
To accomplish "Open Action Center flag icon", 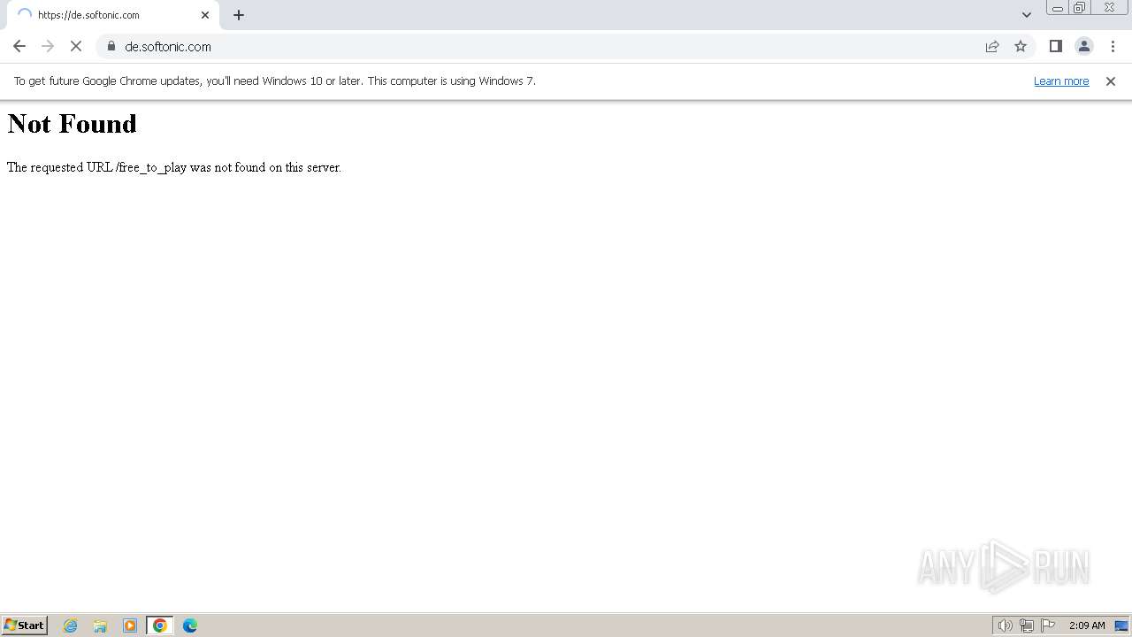I will tap(1048, 625).
